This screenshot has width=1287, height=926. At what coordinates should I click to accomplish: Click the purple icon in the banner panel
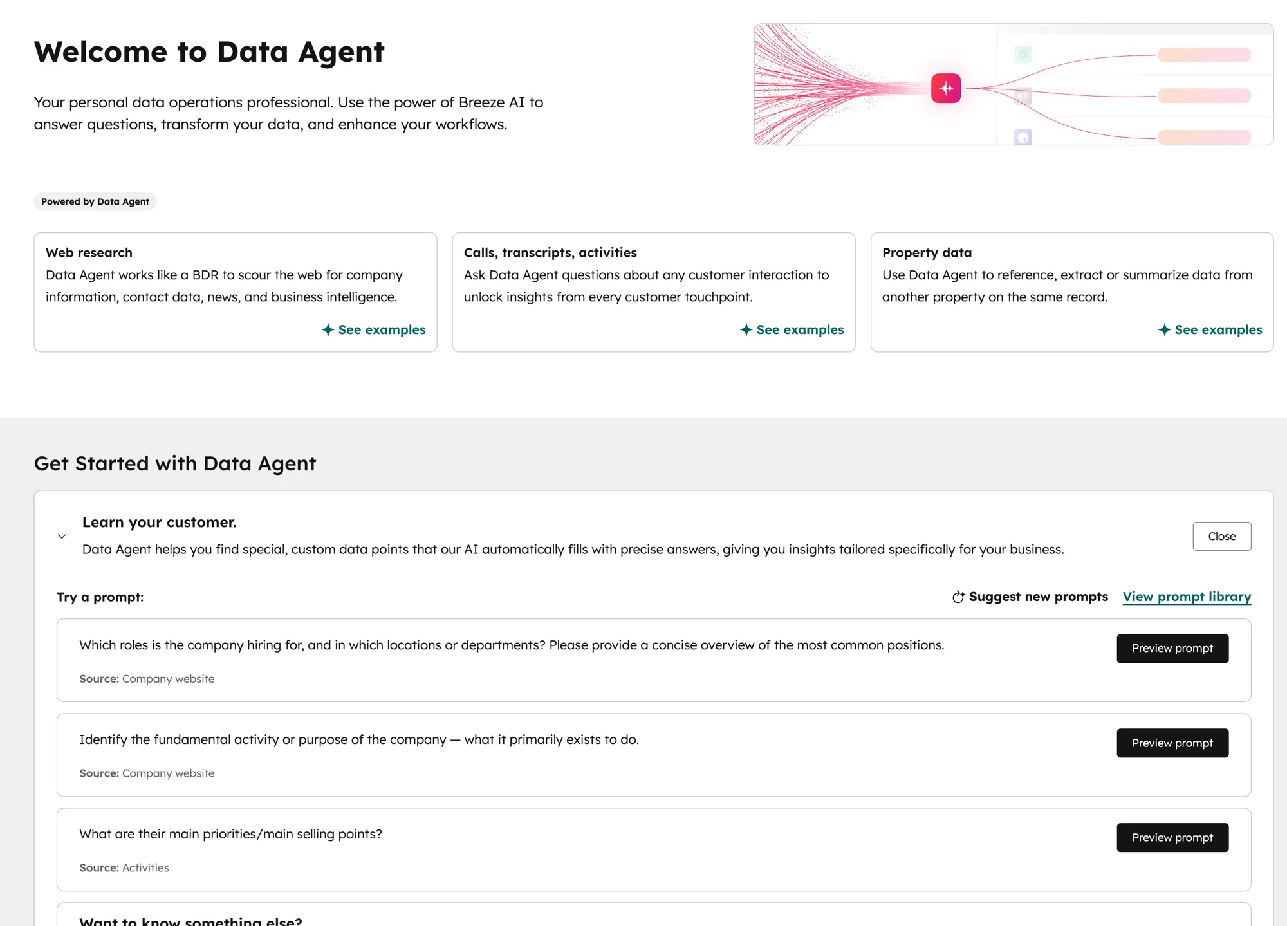click(x=1023, y=137)
